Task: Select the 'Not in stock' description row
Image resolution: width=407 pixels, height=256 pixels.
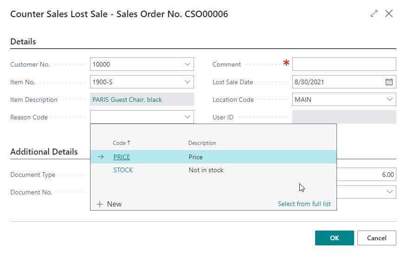Action: click(206, 170)
